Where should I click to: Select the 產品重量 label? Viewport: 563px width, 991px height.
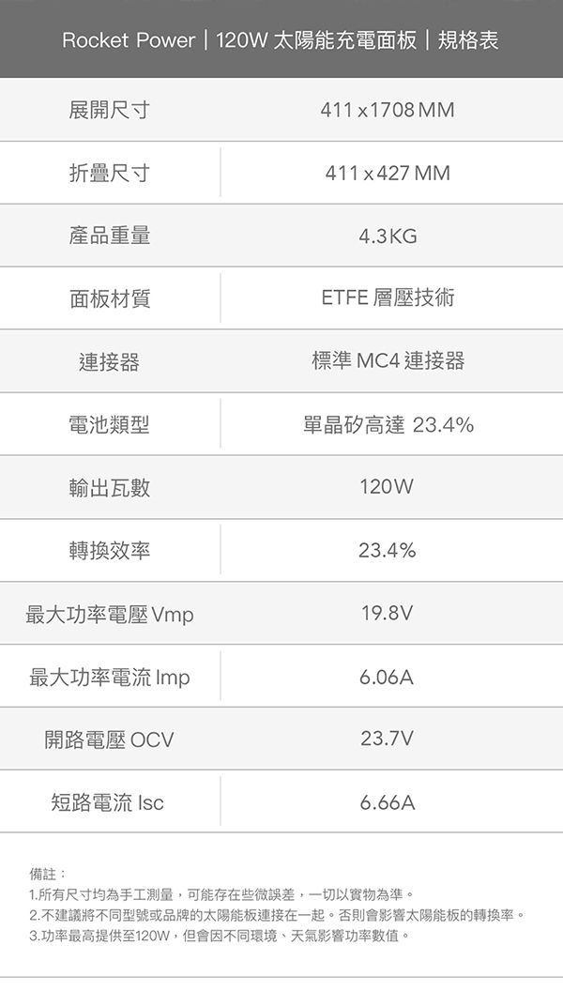[109, 236]
